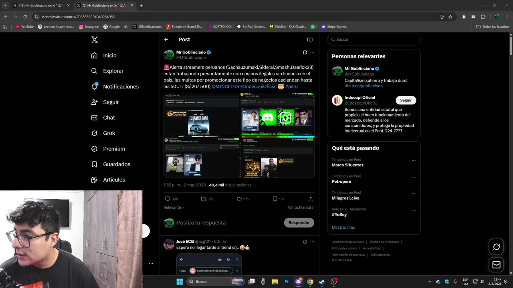513x288 pixels.
Task: Bookmark the post with 137 saves
Action: coord(275,199)
